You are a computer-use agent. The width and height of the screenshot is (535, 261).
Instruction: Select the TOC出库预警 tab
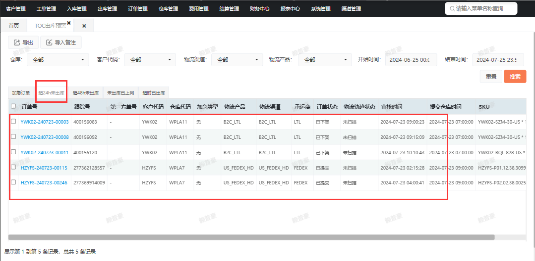[x=50, y=26]
